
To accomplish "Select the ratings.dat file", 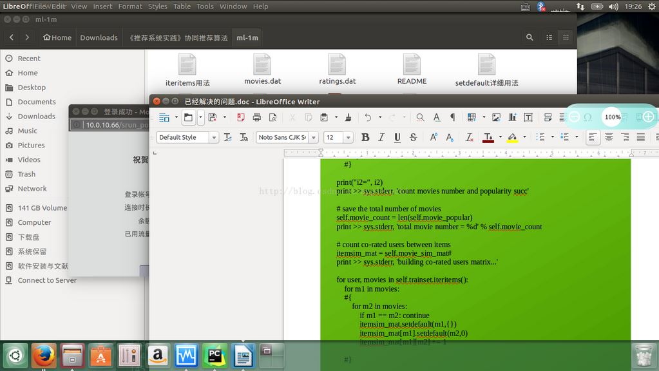I will [337, 70].
